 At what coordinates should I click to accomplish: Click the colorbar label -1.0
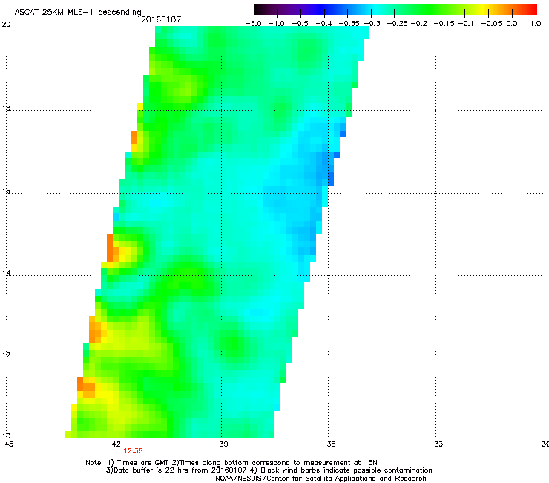pyautogui.click(x=277, y=24)
